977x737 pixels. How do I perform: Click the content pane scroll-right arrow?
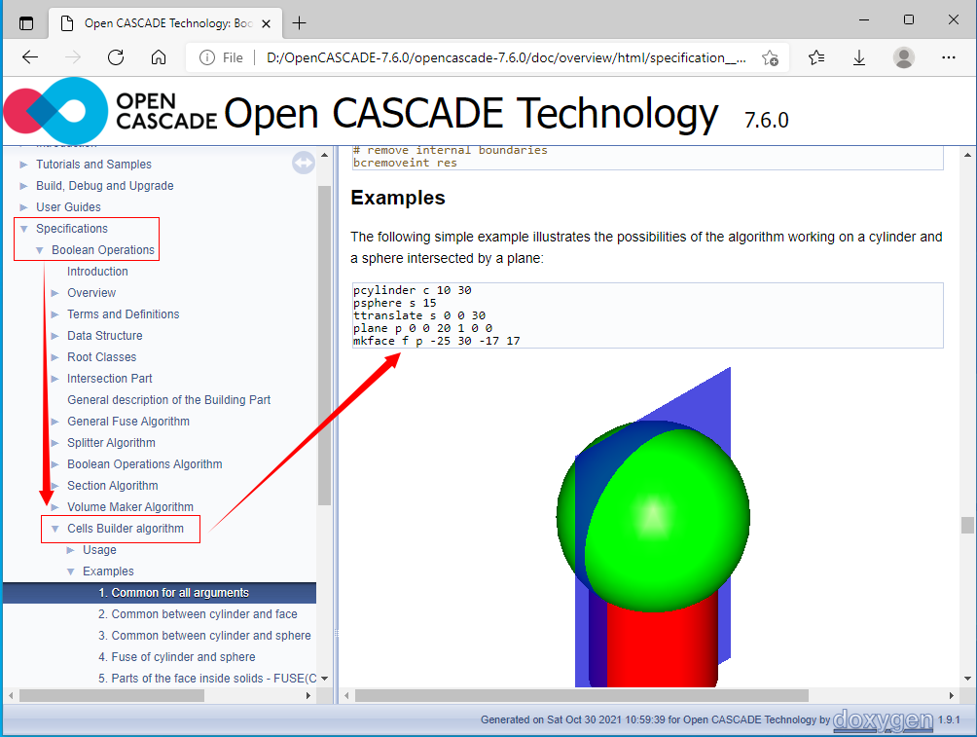pyautogui.click(x=952, y=695)
